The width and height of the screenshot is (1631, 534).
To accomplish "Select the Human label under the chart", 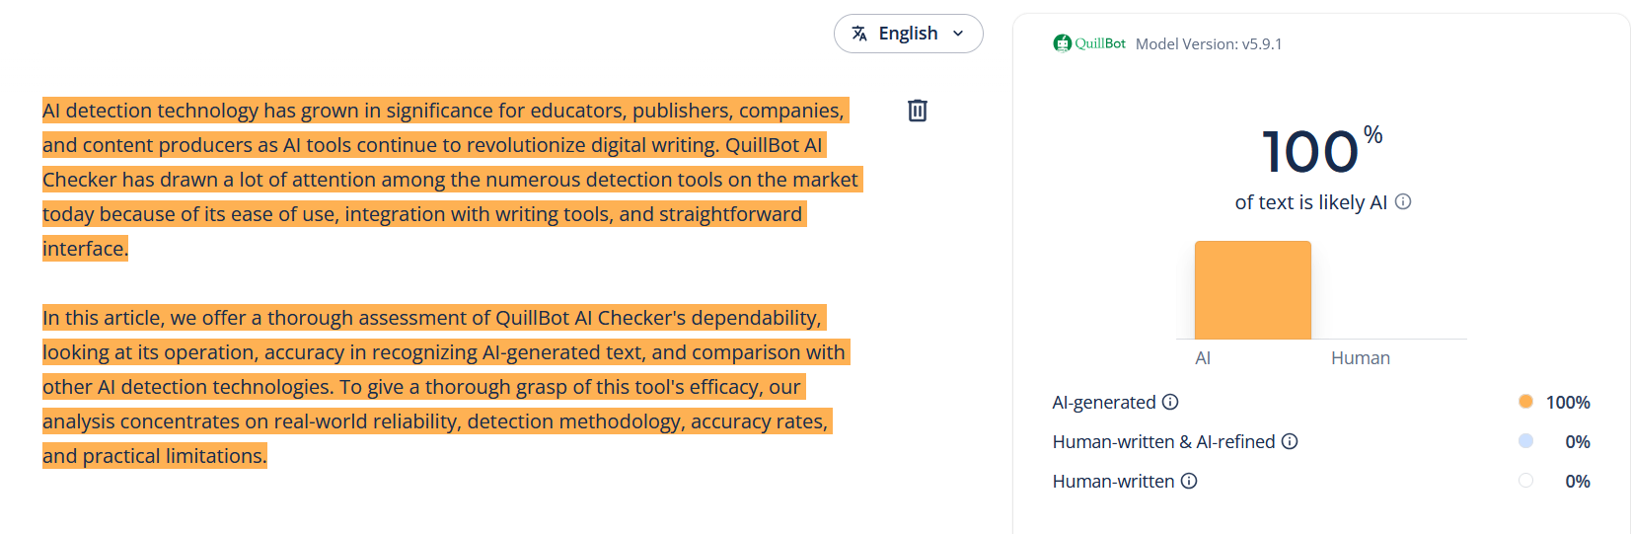I will 1360,358.
